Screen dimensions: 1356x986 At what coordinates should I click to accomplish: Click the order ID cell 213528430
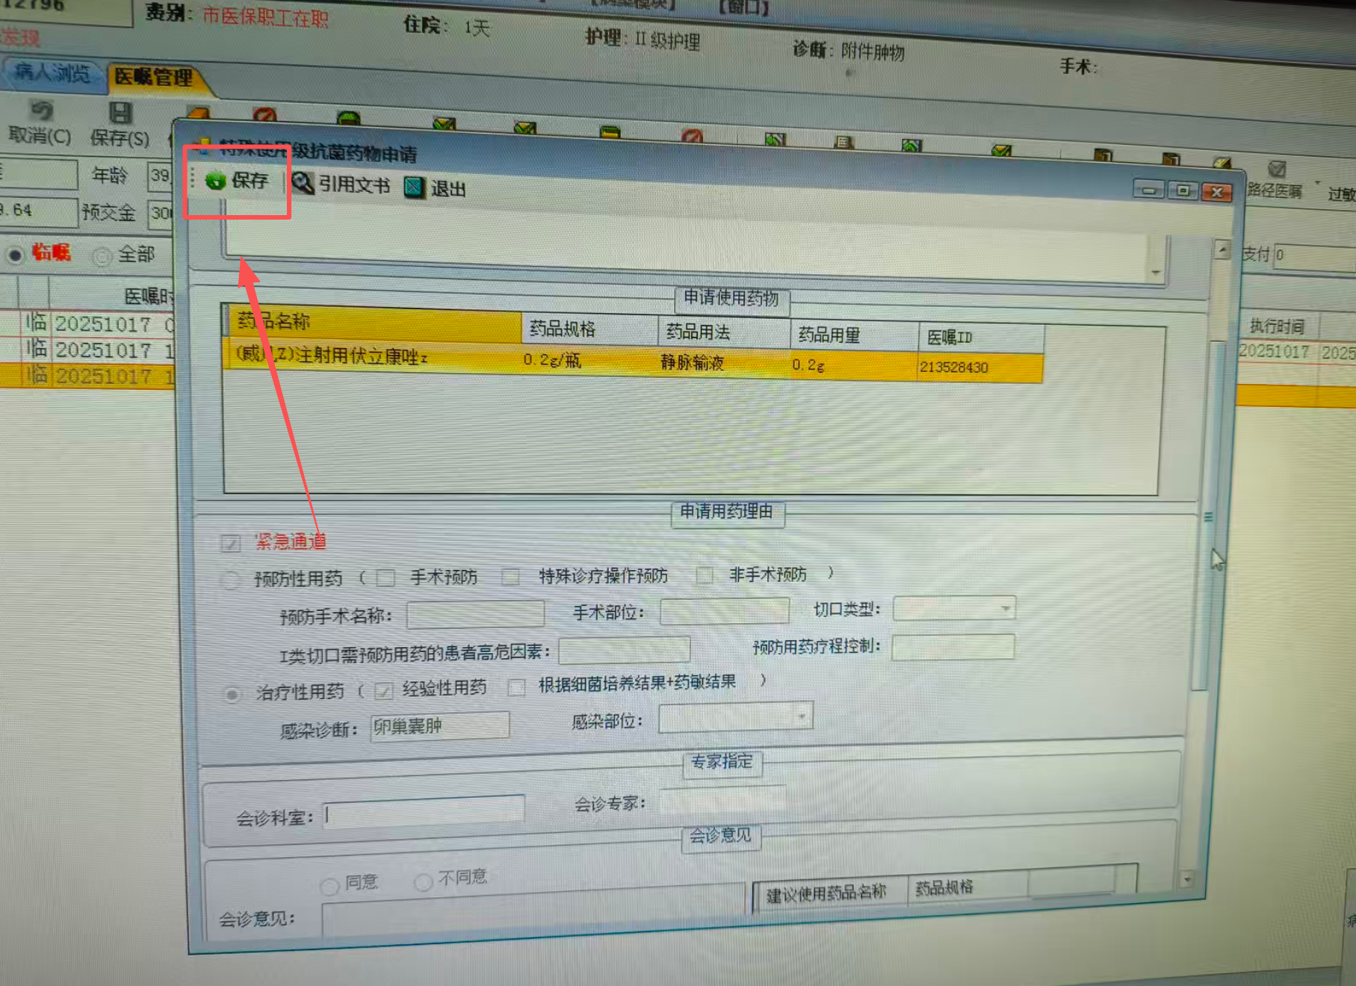[x=981, y=368]
